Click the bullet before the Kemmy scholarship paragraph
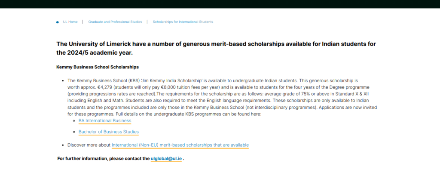 point(64,81)
